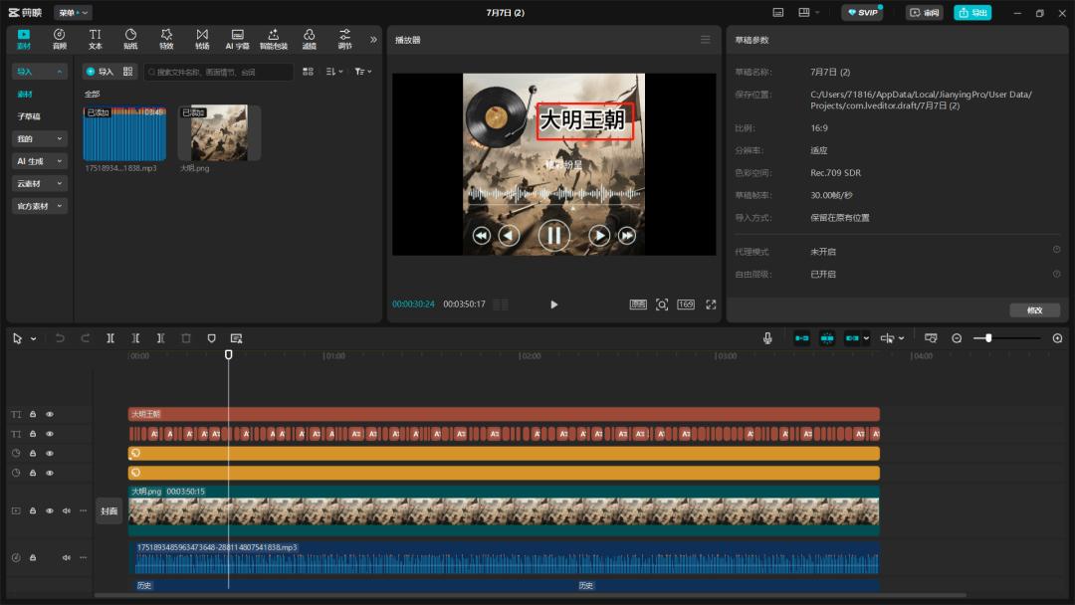The height and width of the screenshot is (605, 1075).
Task: Click the delete trash icon in timeline toolbar
Action: point(186,338)
